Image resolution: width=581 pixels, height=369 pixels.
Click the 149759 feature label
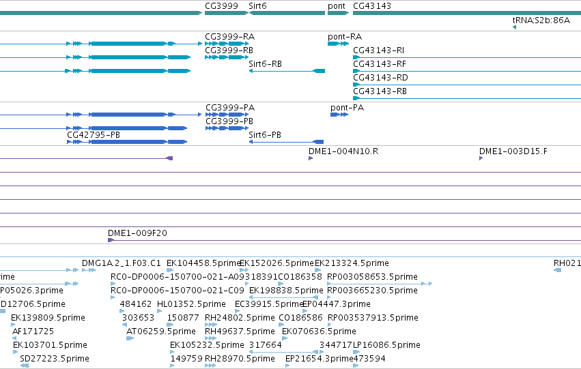(186, 359)
